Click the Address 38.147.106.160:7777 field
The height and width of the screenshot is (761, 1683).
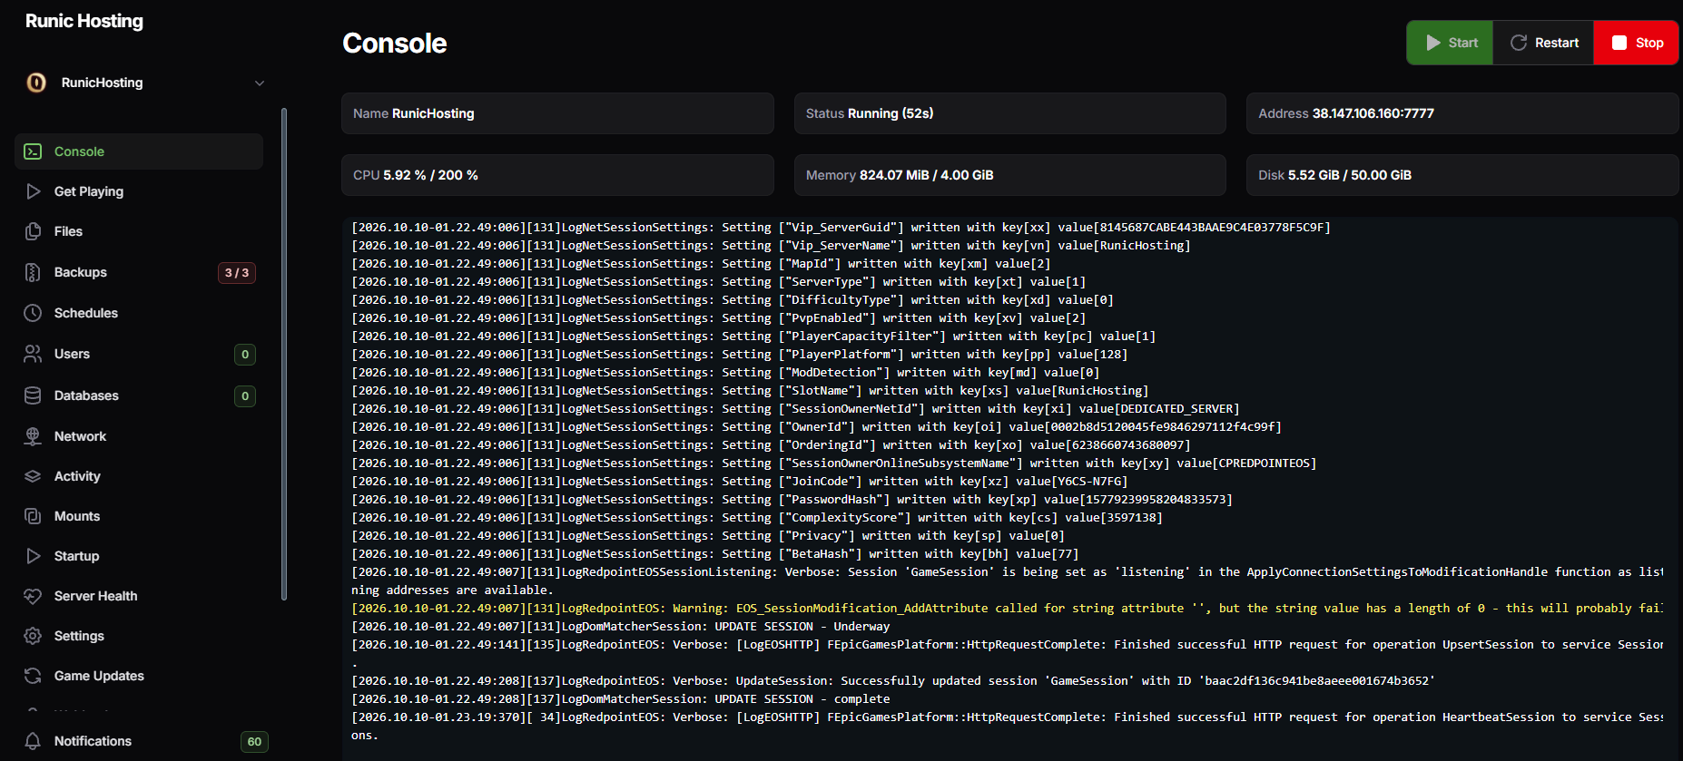tap(1462, 113)
